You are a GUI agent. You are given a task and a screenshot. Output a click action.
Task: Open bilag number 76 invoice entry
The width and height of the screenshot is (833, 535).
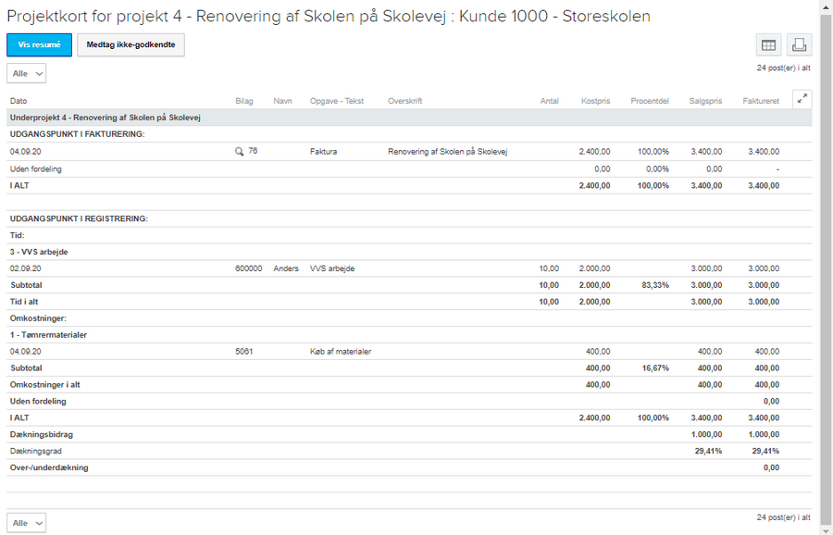tap(253, 152)
